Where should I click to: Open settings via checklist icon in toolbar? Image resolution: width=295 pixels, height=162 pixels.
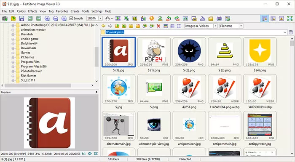228,19
